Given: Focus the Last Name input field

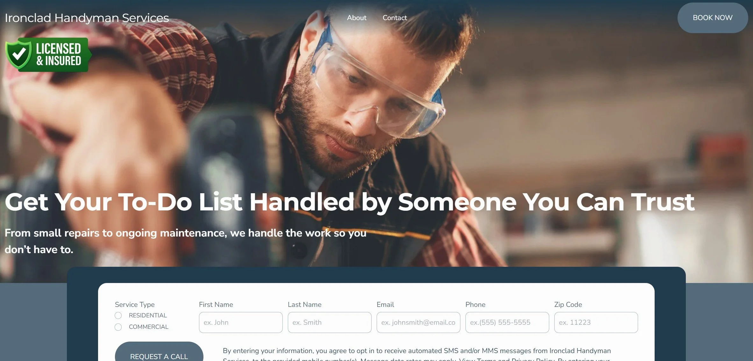Looking at the screenshot, I should (330, 322).
